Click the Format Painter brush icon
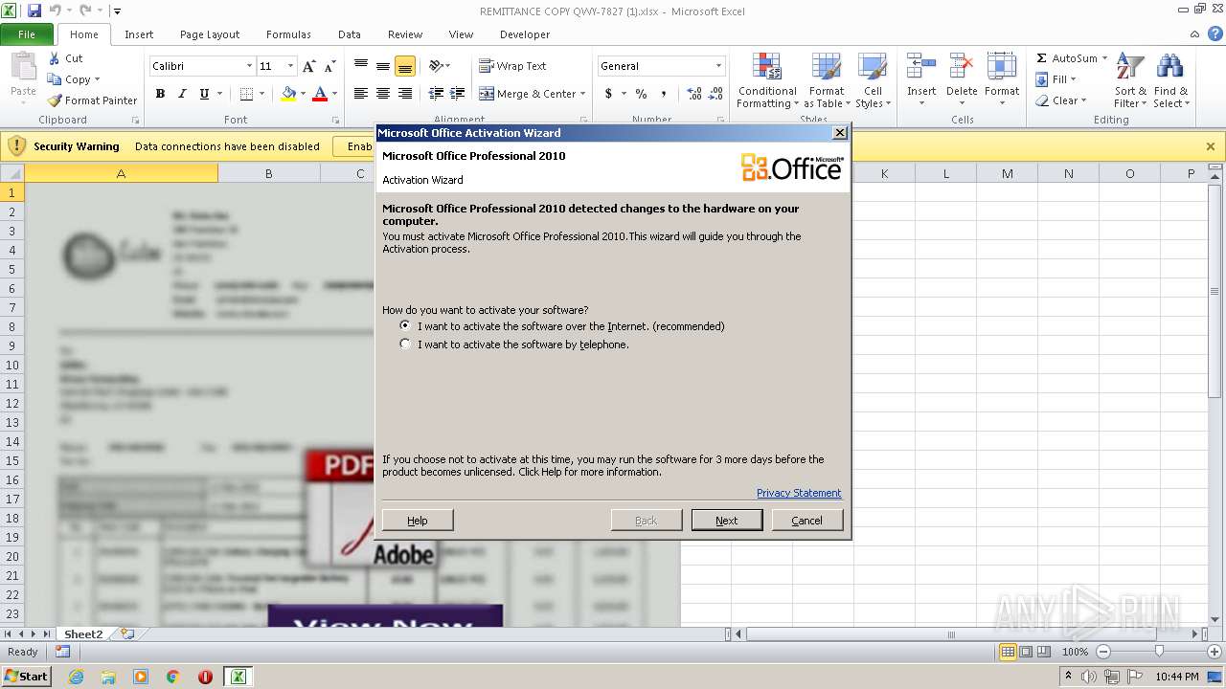This screenshot has width=1226, height=689. tap(55, 100)
